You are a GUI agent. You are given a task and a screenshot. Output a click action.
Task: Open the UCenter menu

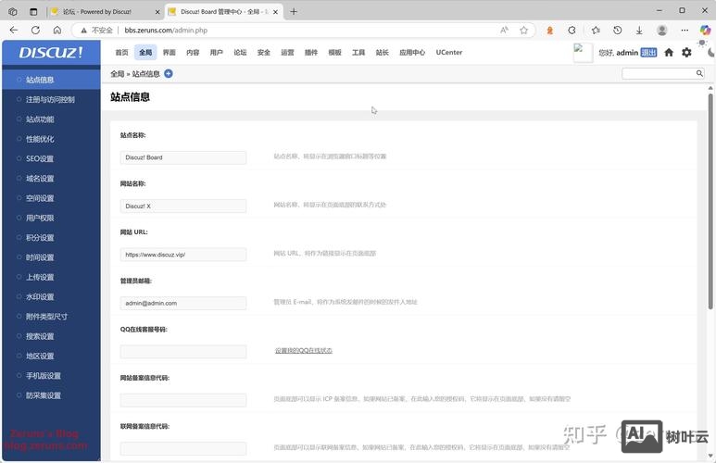click(449, 53)
